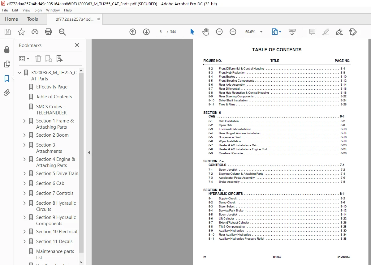
Task: Click the Save file icon
Action: 8,32
